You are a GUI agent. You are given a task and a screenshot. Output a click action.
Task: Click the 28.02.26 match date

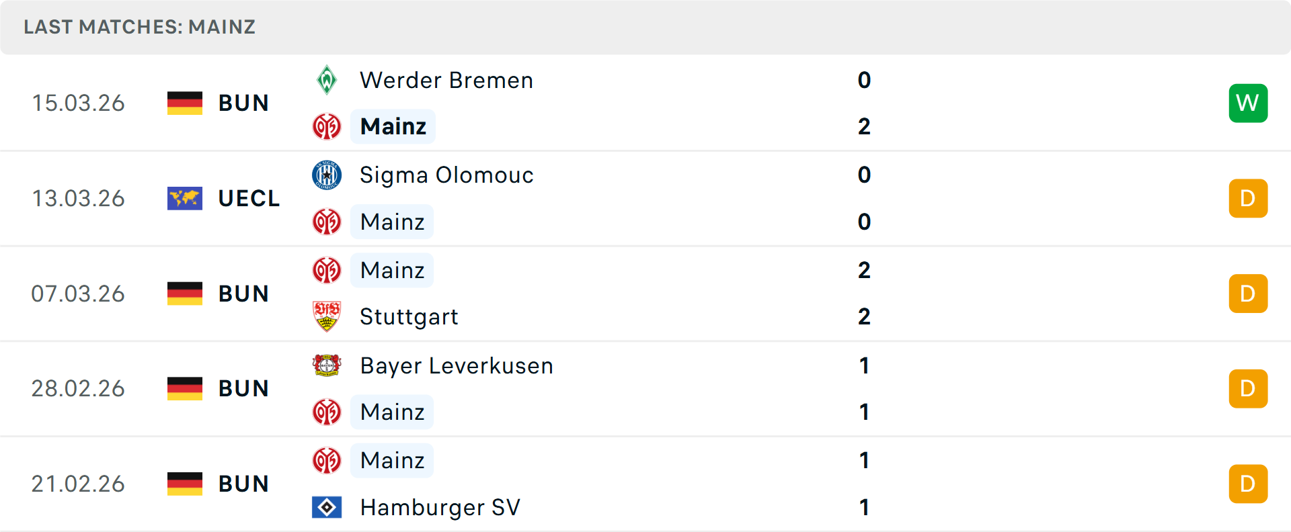coord(78,388)
